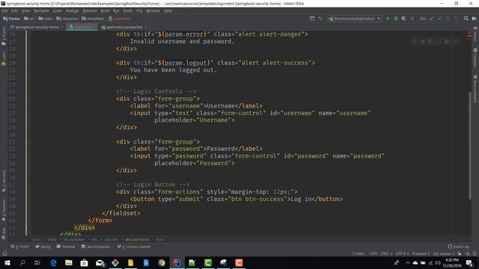The height and width of the screenshot is (269, 479).
Task: Open the Window menu
Action: point(153,10)
